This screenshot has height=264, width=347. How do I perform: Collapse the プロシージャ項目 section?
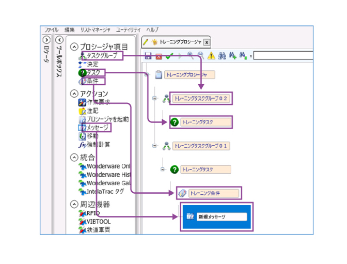click(x=74, y=46)
